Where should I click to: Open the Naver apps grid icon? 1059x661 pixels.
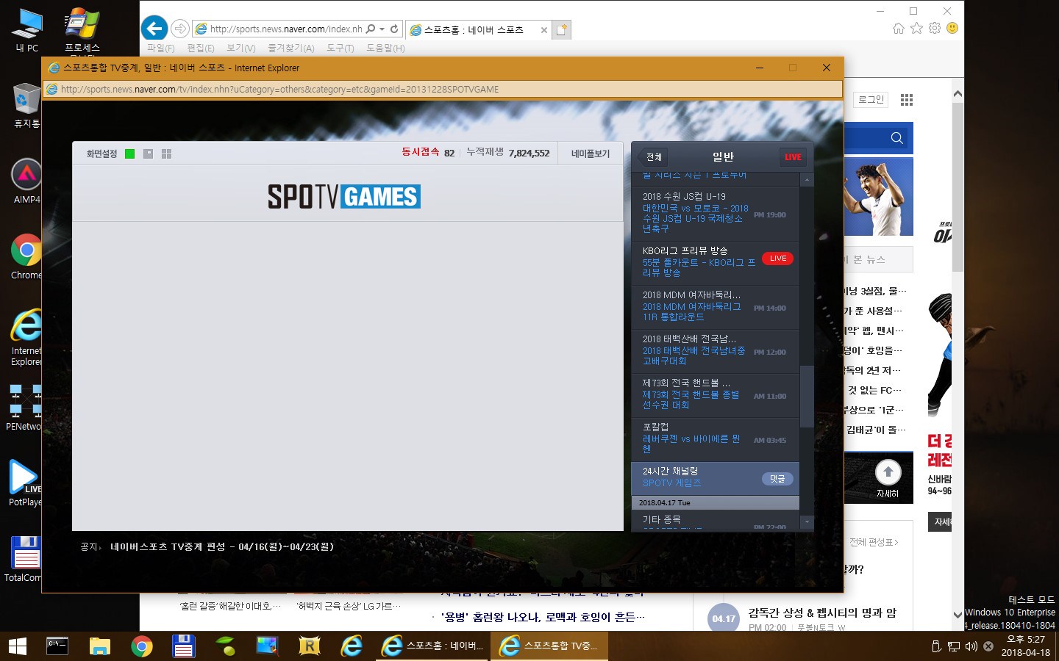tap(907, 100)
